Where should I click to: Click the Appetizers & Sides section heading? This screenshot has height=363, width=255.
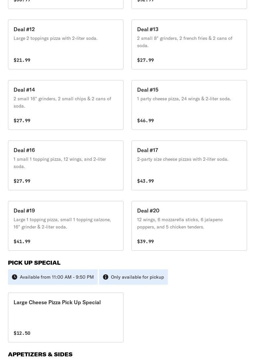pos(40,354)
